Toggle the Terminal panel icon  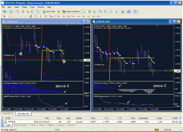[x=33, y=11]
